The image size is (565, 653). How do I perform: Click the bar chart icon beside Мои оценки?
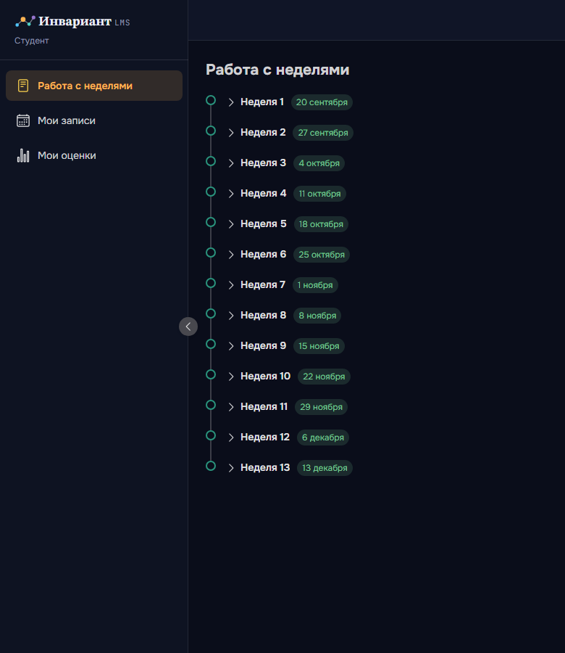pos(23,156)
